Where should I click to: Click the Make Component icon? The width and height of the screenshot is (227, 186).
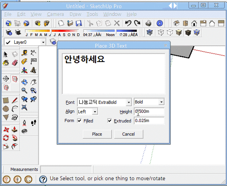15,54
